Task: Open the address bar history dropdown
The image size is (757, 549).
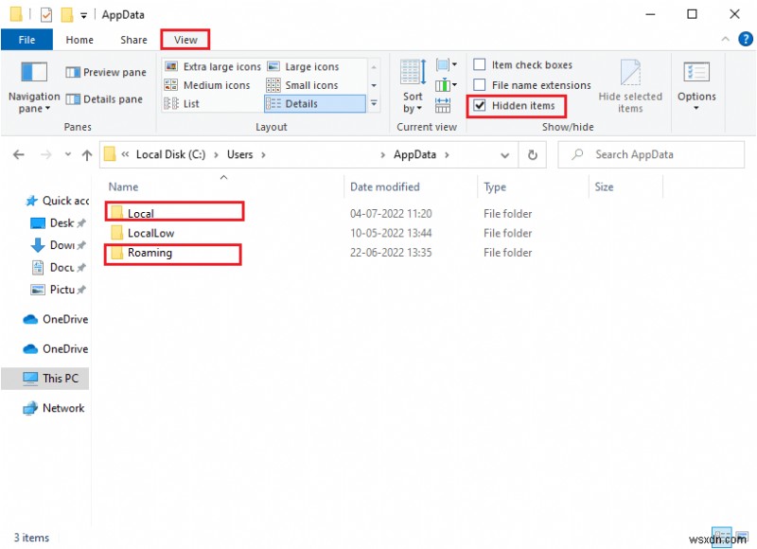Action: (504, 154)
